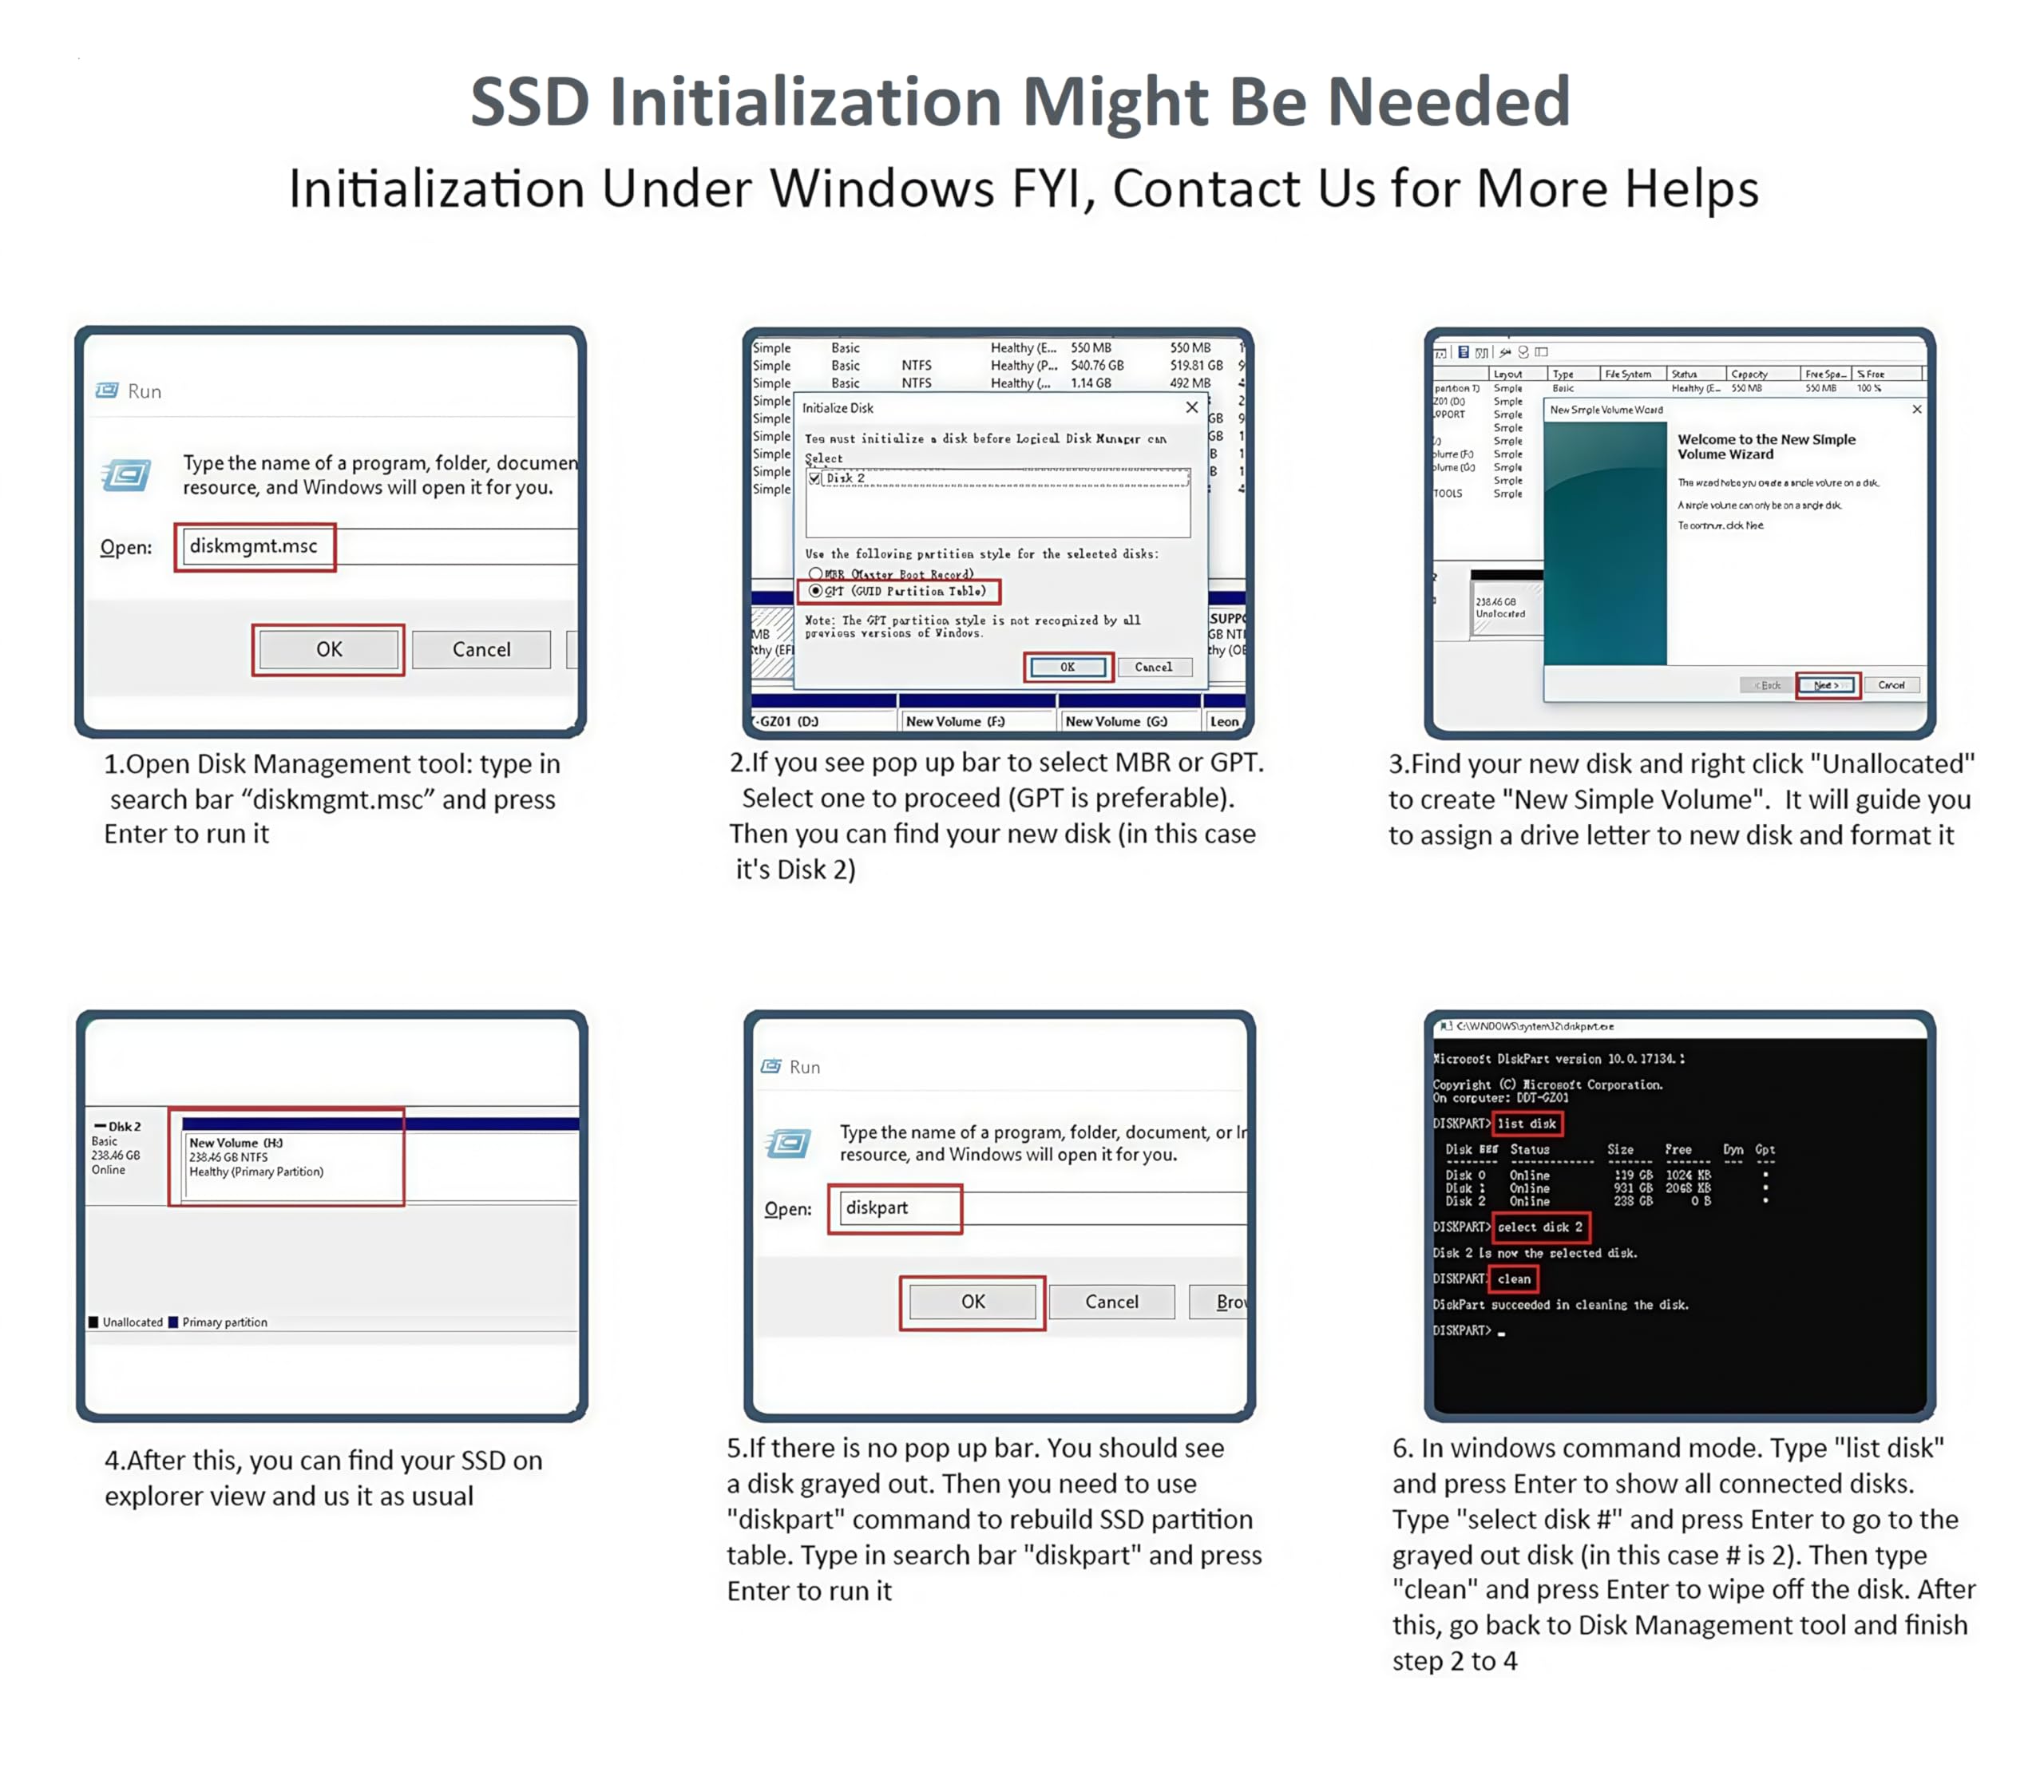Click Next in the New Simple Volume Wizard
Viewport: 2044px width, 1792px height.
point(1826,685)
